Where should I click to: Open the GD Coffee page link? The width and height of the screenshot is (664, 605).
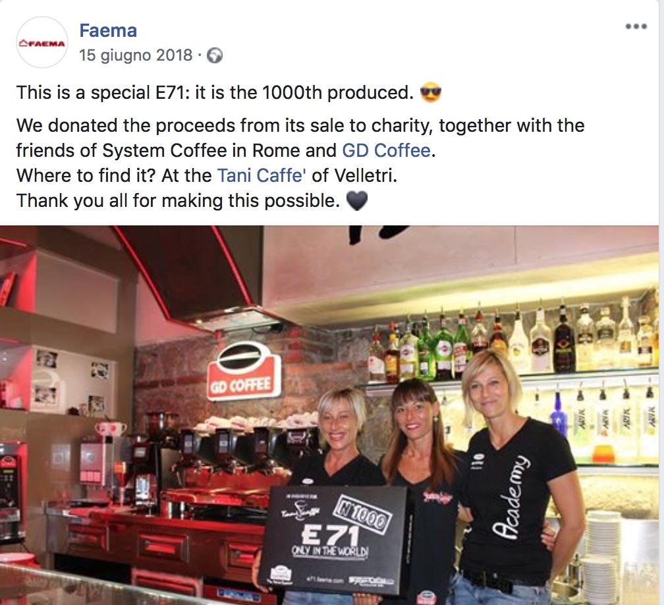(x=386, y=150)
